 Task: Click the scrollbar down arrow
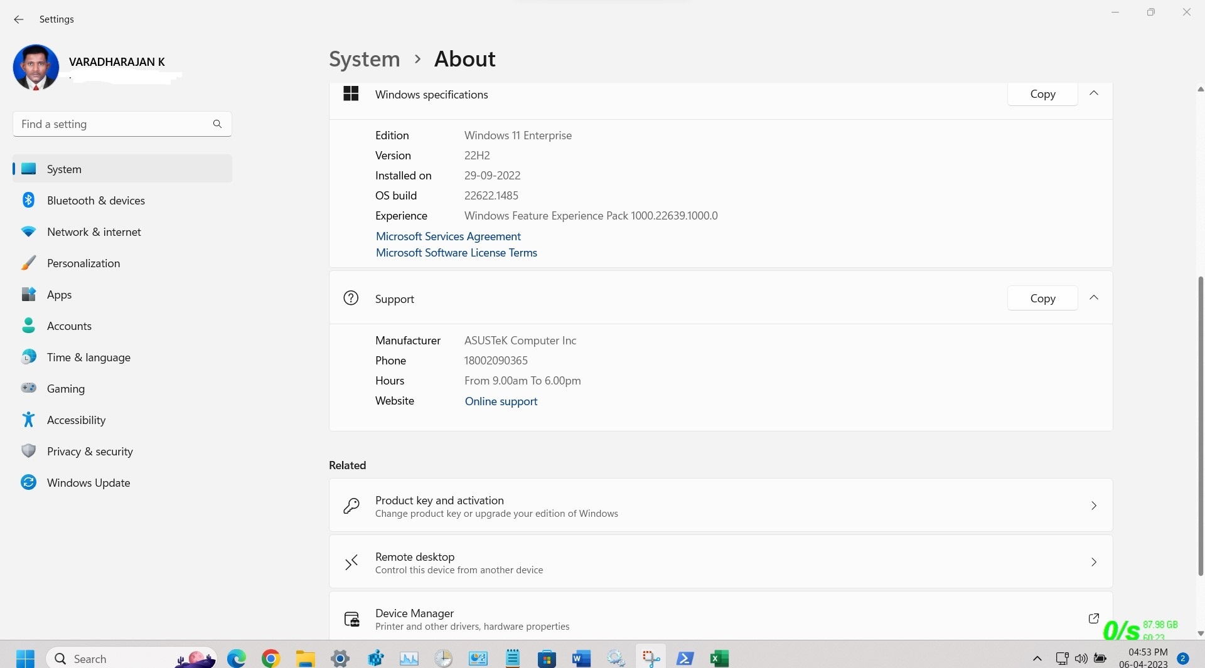pos(1201,634)
